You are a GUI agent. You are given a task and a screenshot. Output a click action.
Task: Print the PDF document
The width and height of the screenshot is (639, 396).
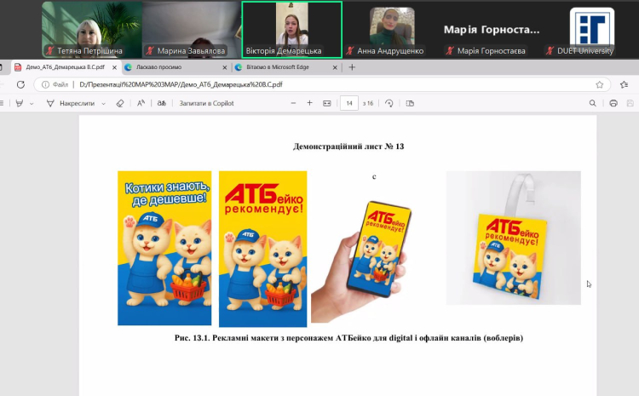point(613,103)
